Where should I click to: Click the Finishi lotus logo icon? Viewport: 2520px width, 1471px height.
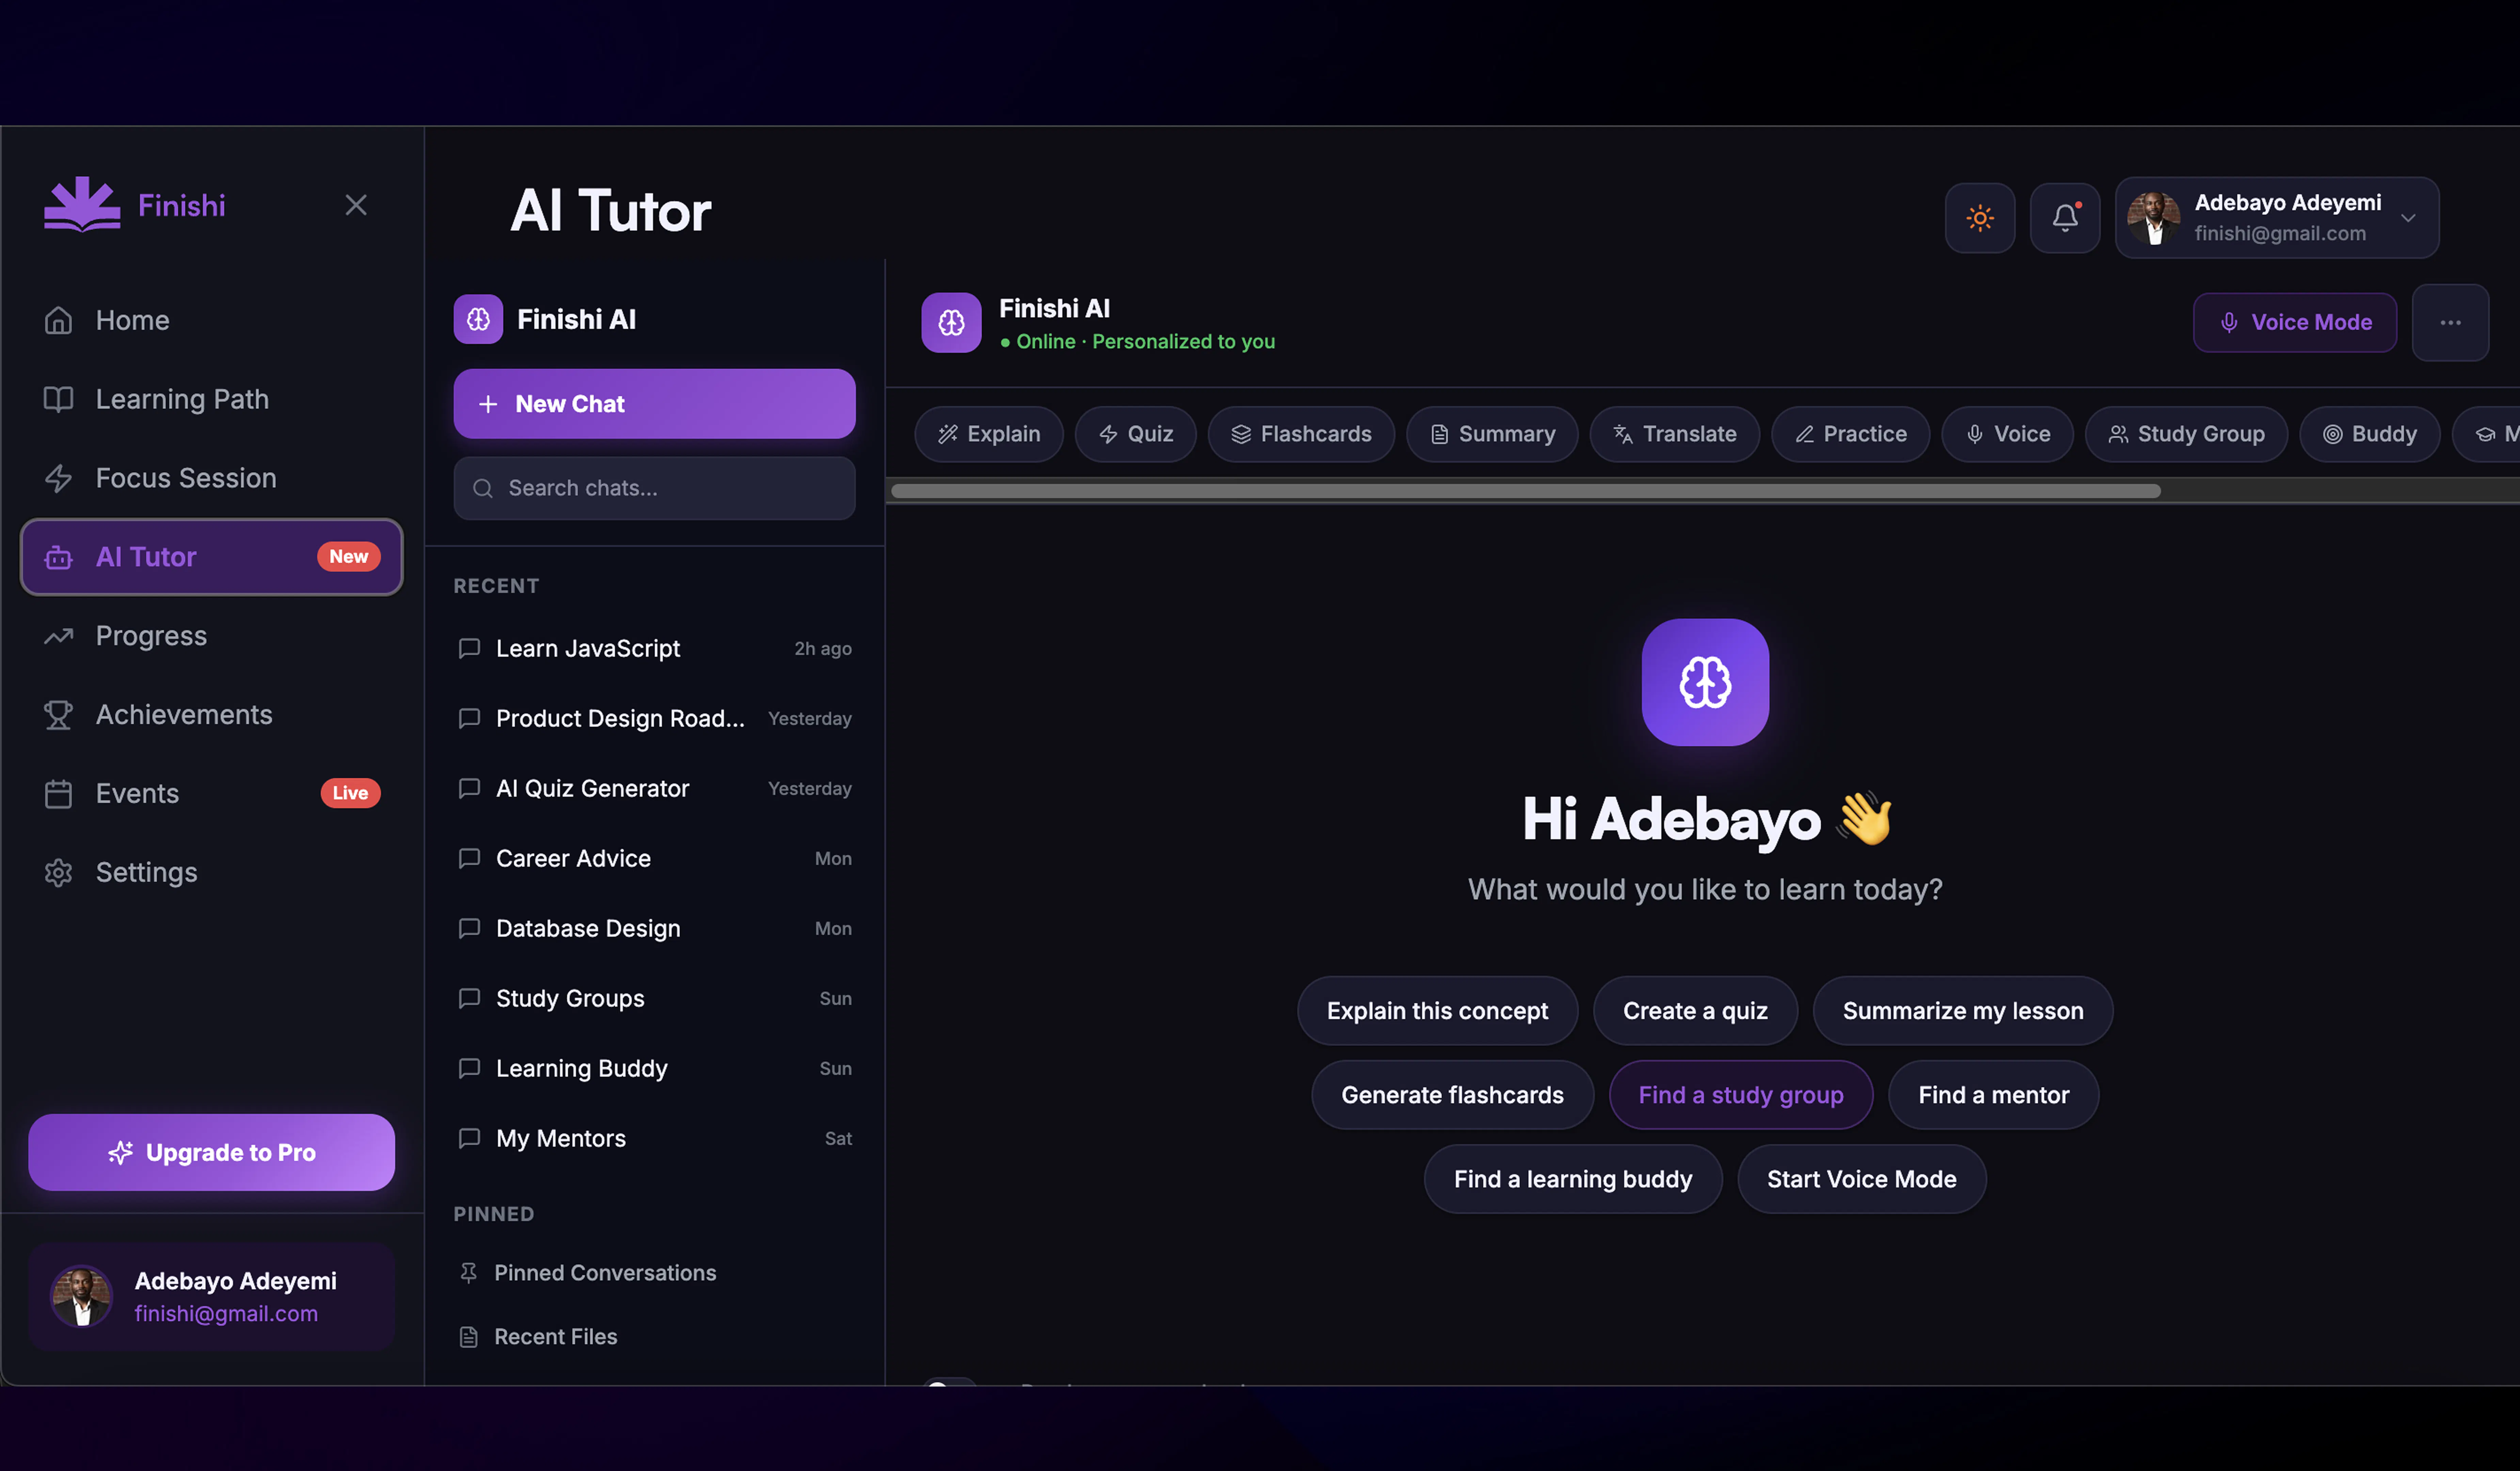[x=82, y=205]
